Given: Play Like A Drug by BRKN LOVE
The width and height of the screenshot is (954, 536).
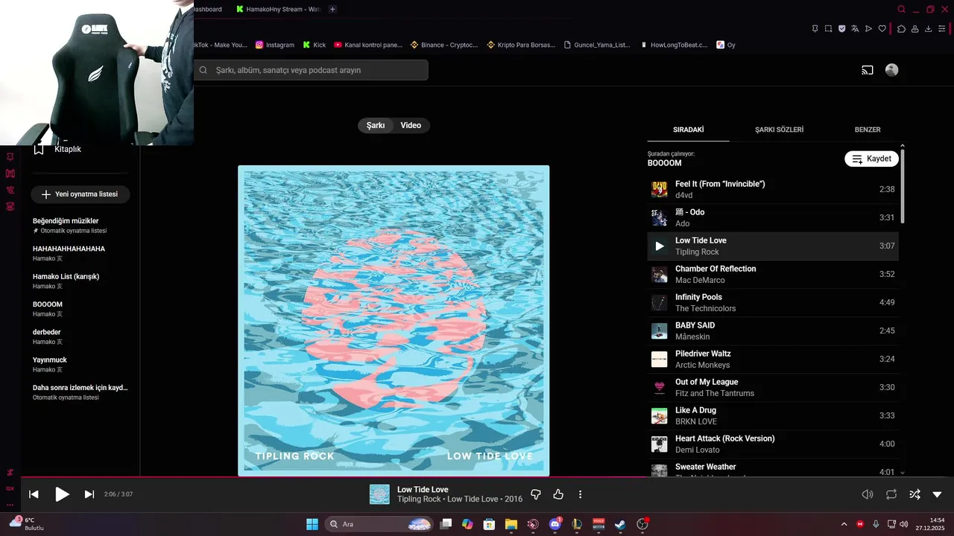Looking at the screenshot, I should coord(773,415).
